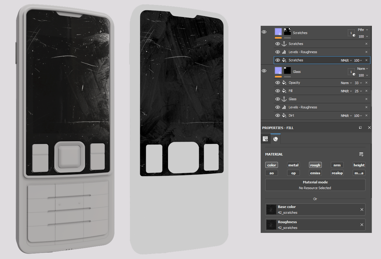
Task: Click the geometry mask icon on the Scratches layer
Action: pyautogui.click(x=352, y=33)
